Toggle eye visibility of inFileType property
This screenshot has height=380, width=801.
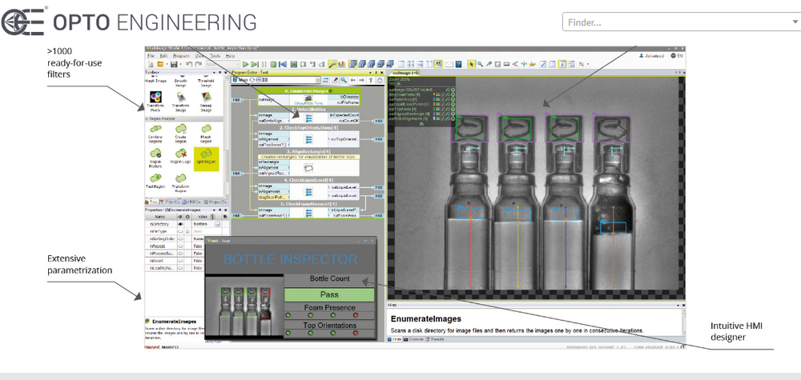click(x=180, y=231)
